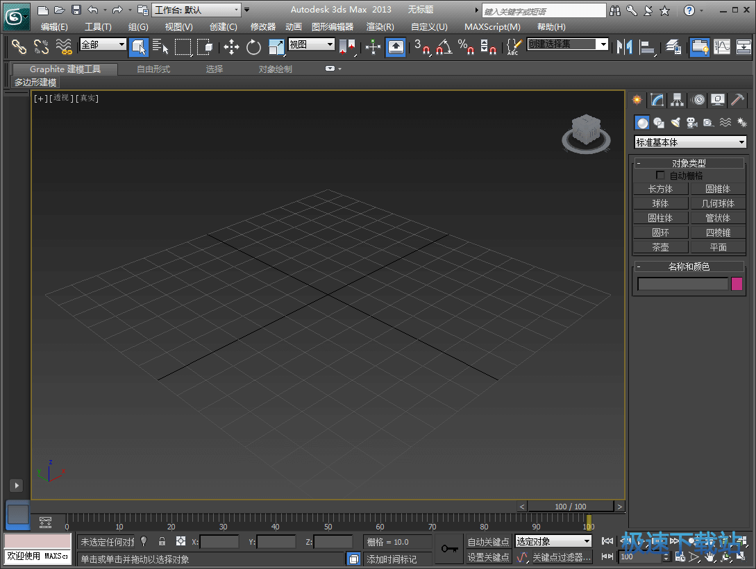This screenshot has width=756, height=569.
Task: Open the Motion panel tab icon
Action: pos(698,100)
